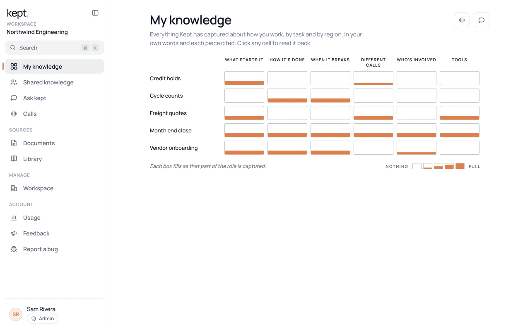This screenshot has height=331, width=530.
Task: Click the Usage bar chart icon
Action: [x=14, y=218]
